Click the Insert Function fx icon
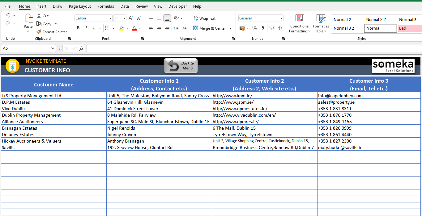 pyautogui.click(x=81, y=48)
